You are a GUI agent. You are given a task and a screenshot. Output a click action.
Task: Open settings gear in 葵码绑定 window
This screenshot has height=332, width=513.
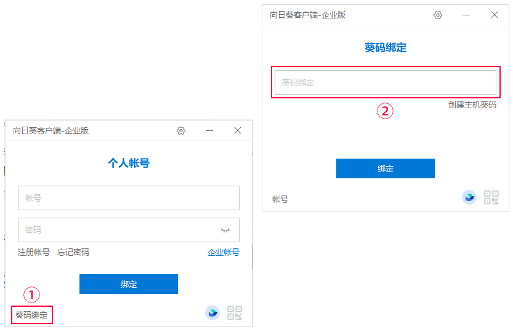click(x=438, y=15)
